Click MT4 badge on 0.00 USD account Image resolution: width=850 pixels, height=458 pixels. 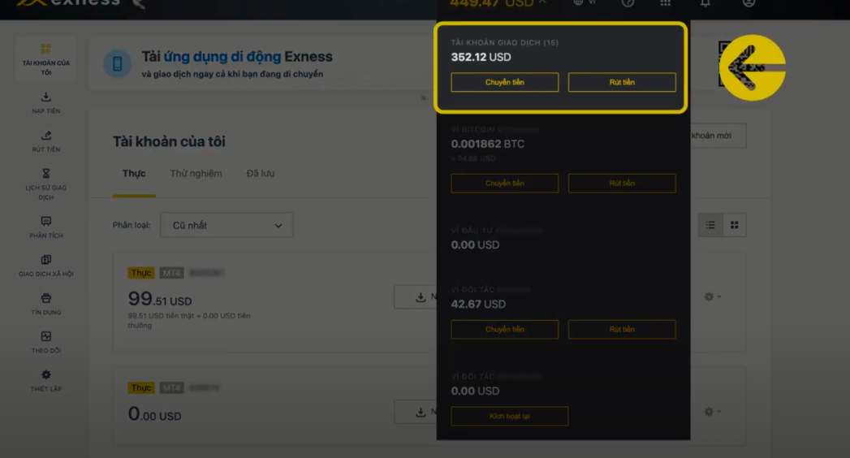click(171, 387)
